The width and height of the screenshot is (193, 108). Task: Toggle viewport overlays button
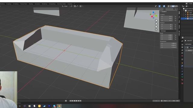tap(164, 6)
